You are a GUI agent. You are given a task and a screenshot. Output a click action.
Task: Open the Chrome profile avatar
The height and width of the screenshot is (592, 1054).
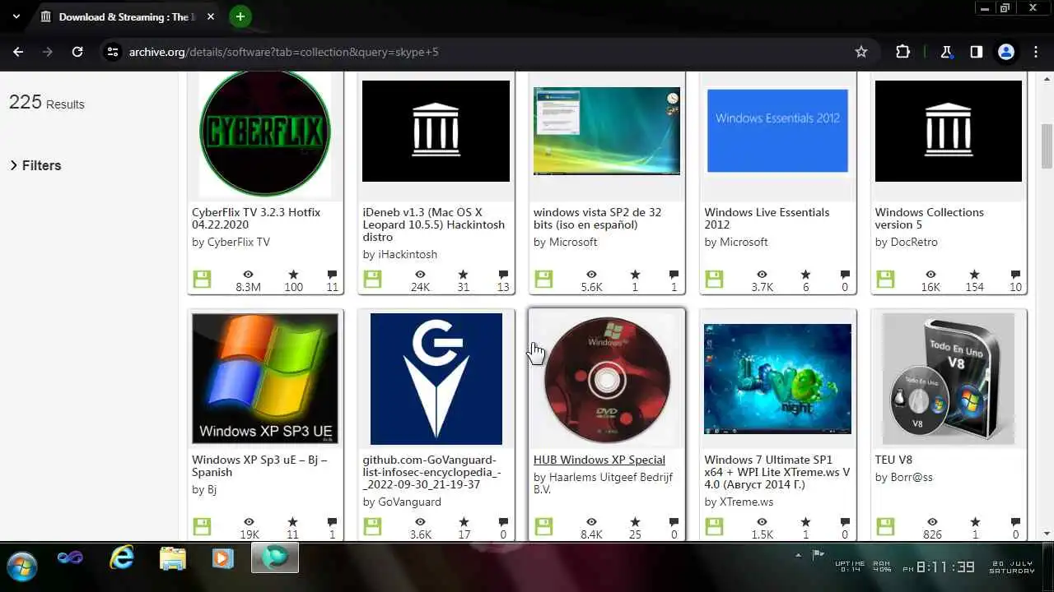click(x=1005, y=52)
